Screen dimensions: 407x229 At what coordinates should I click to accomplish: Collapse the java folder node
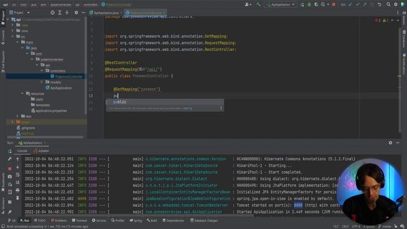pos(22,48)
